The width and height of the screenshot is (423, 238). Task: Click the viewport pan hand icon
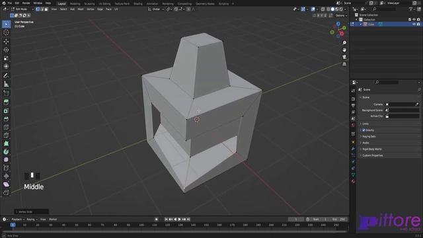344,50
